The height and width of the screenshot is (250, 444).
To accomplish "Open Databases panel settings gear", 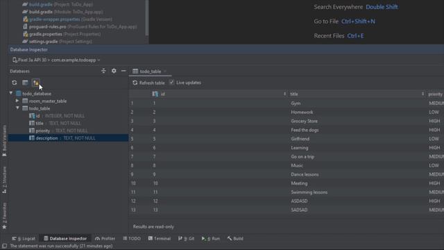I will (114, 71).
